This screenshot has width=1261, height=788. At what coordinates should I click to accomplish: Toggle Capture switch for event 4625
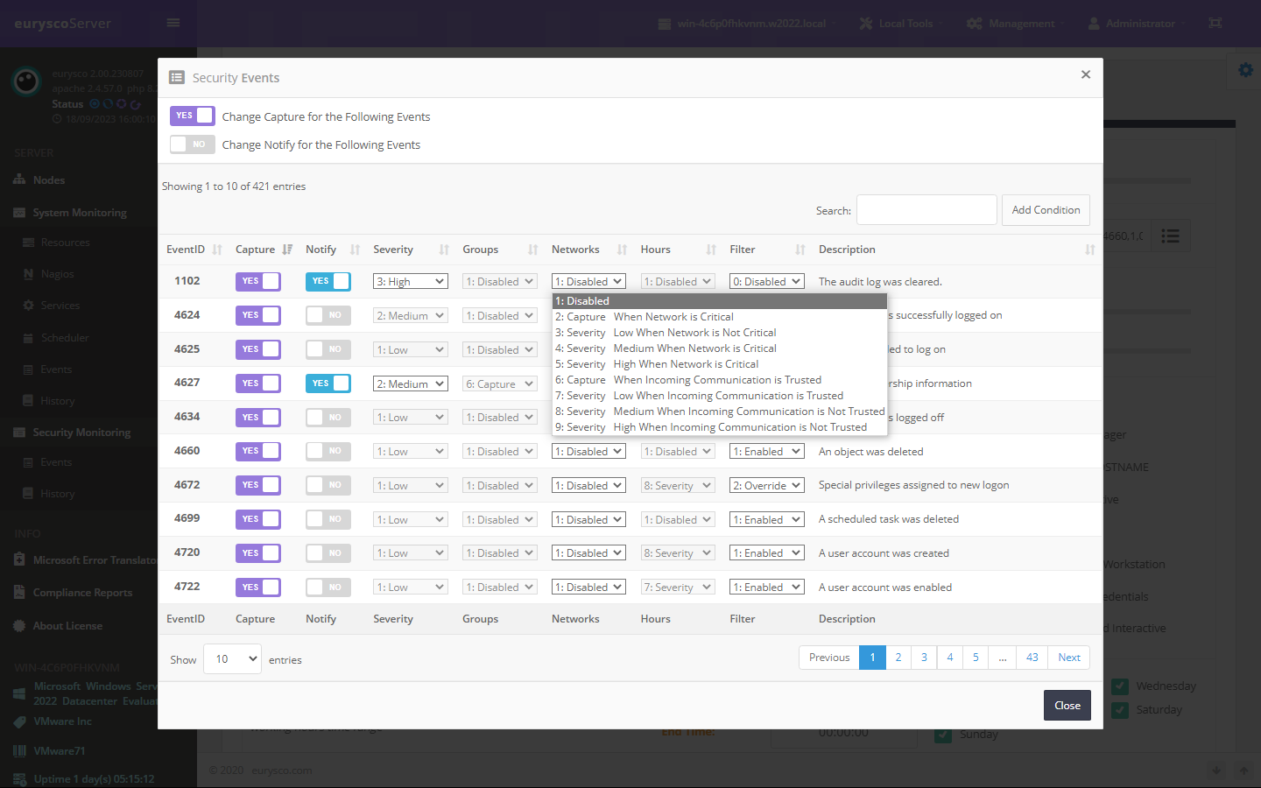pos(257,349)
